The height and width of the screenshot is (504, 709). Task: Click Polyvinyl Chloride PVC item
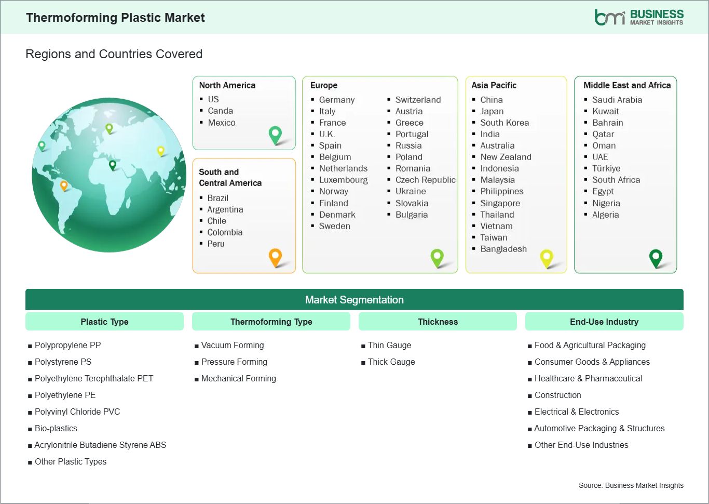(x=77, y=412)
